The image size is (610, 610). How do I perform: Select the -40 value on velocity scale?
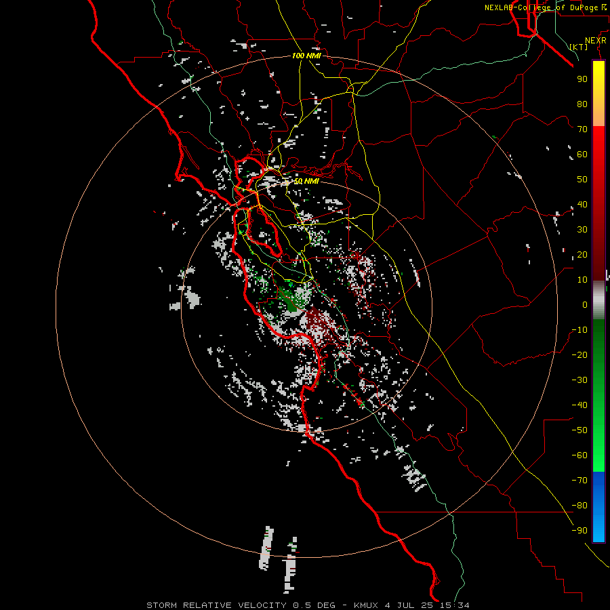tap(579, 405)
